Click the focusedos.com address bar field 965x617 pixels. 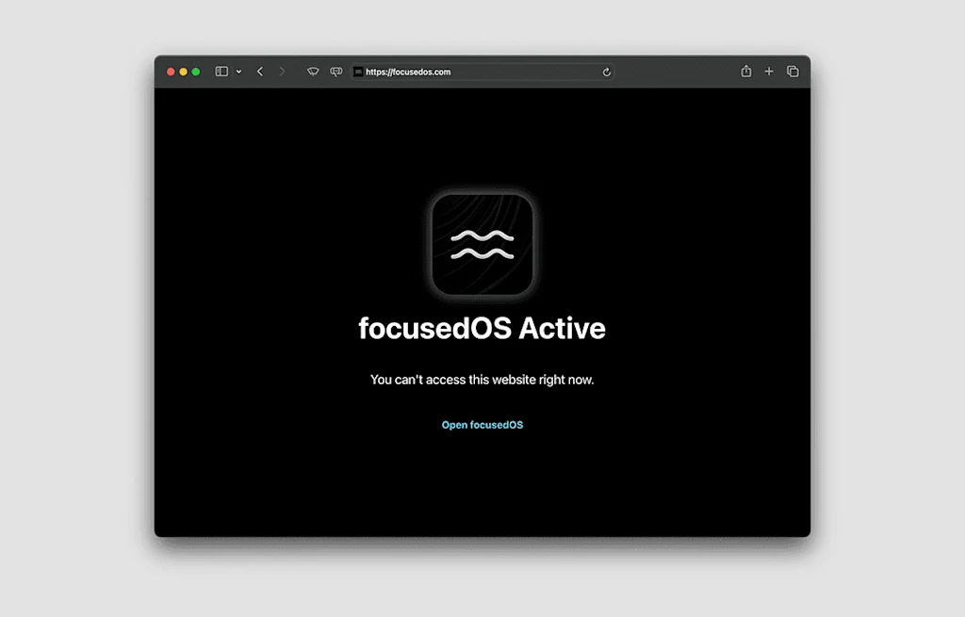[x=482, y=72]
